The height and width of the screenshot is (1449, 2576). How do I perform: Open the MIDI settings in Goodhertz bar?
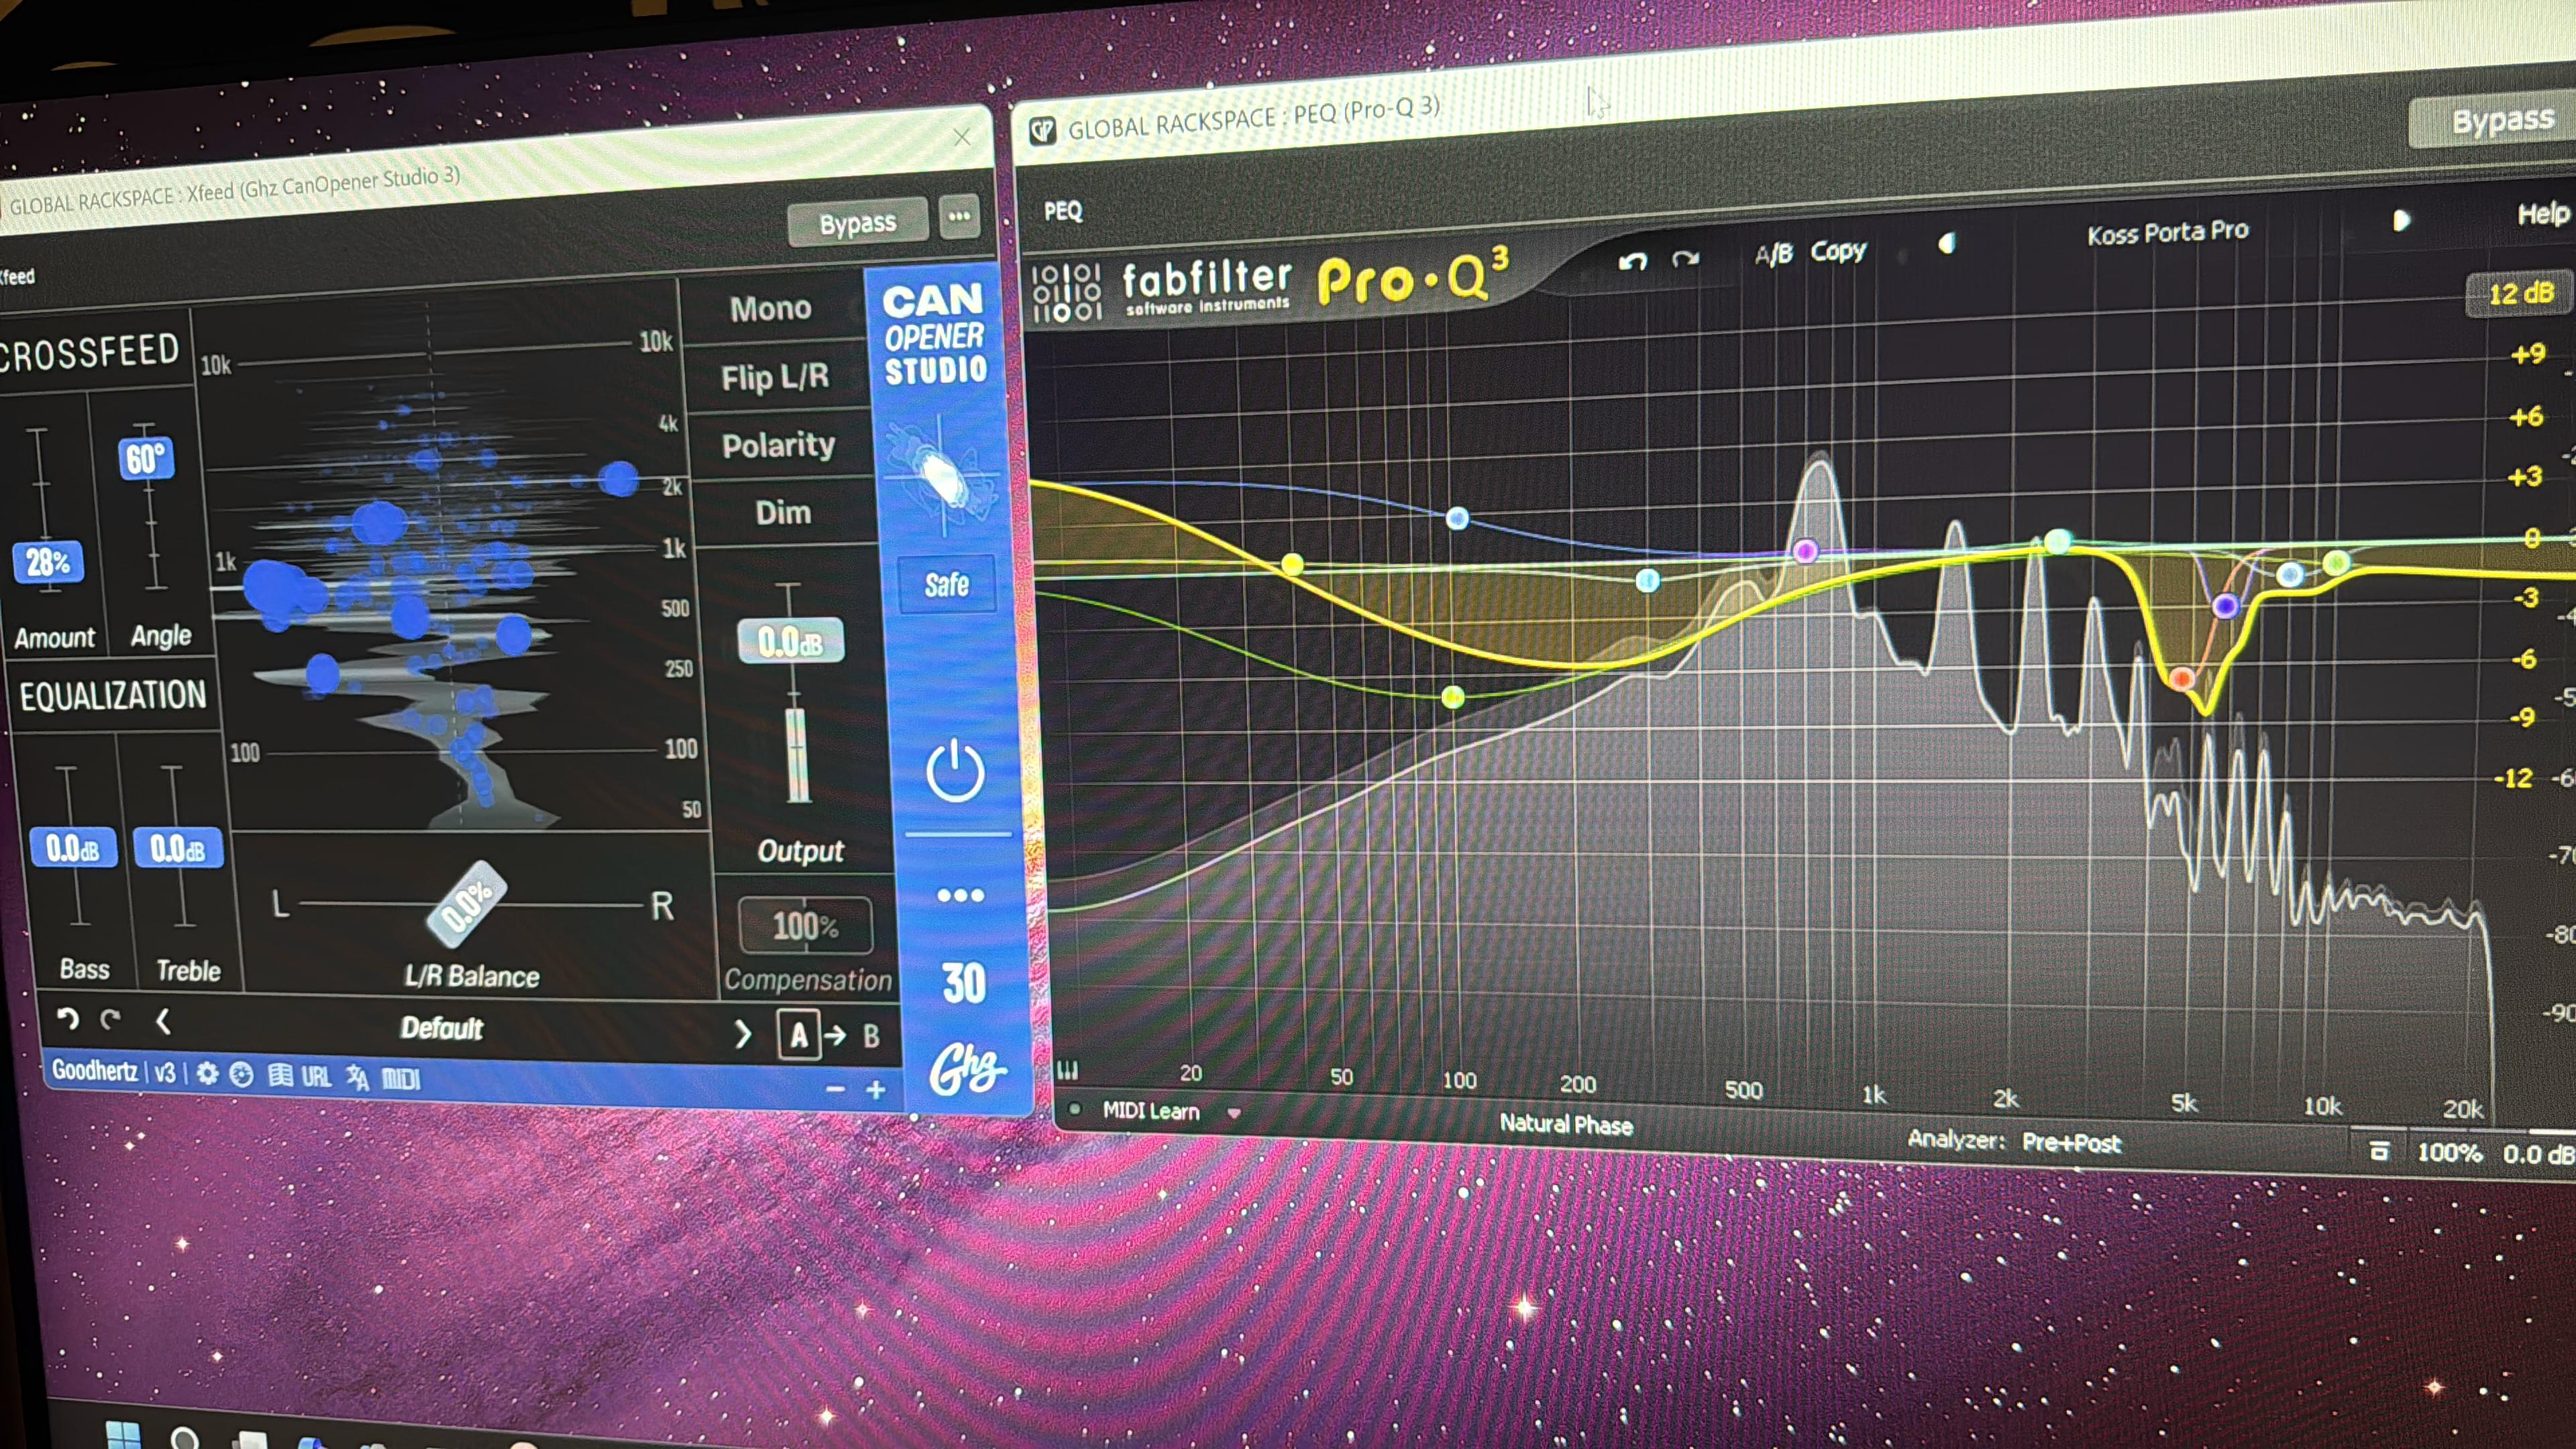pos(401,1079)
